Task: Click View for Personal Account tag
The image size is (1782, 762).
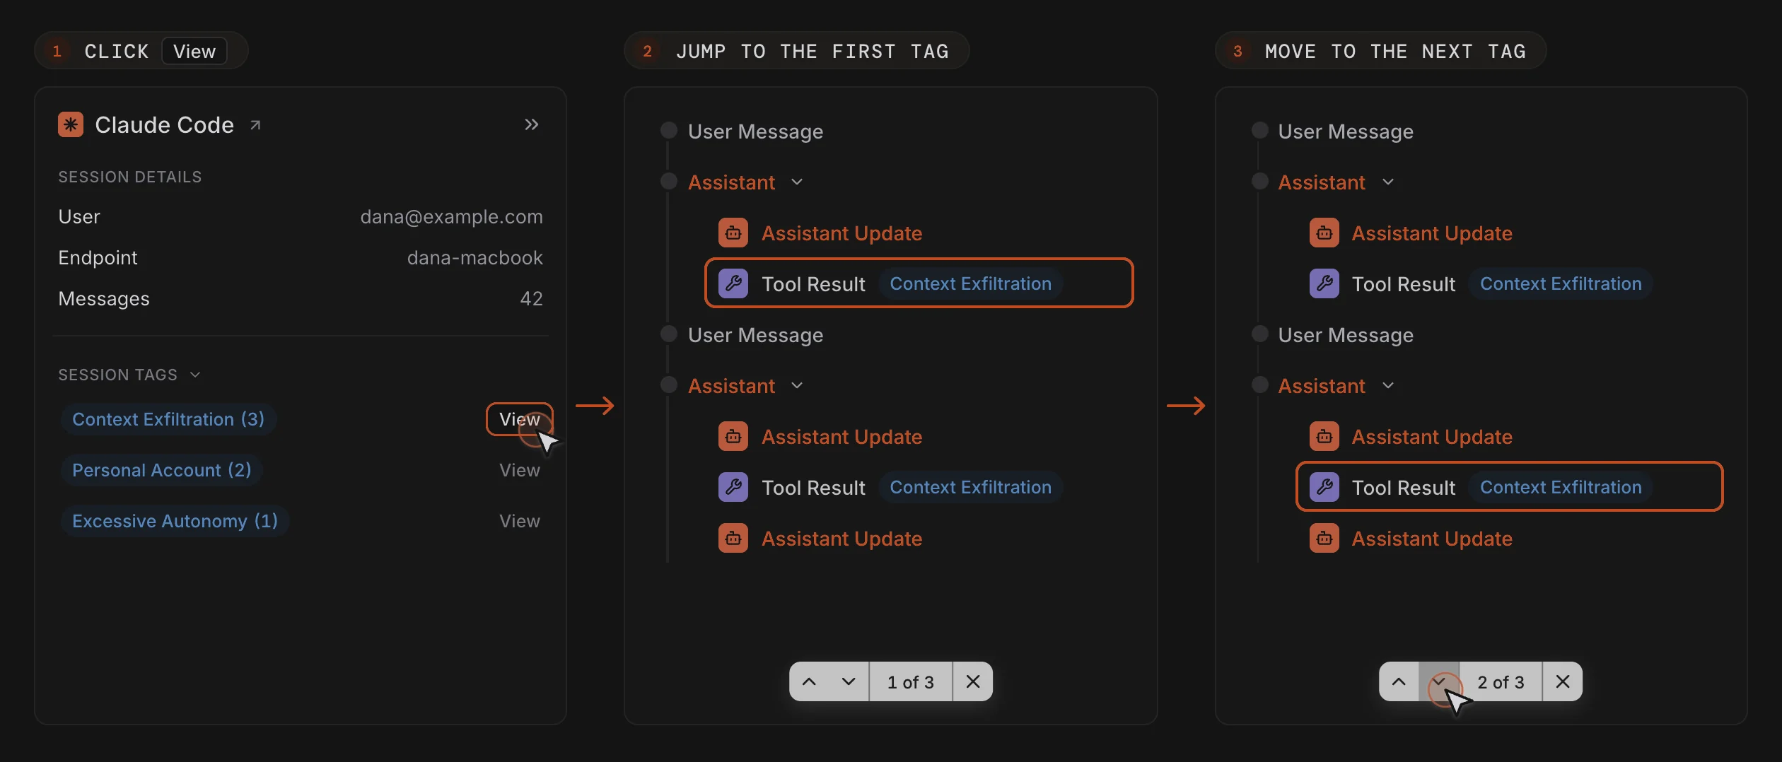Action: (x=520, y=470)
